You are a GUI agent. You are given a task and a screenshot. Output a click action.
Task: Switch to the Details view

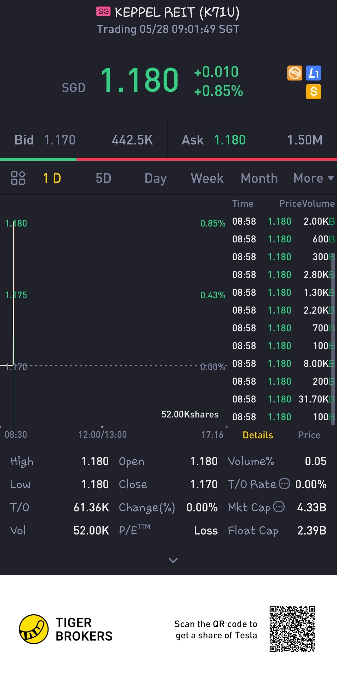coord(258,435)
